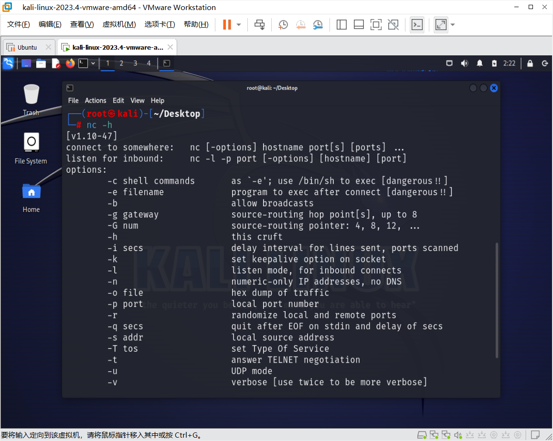This screenshot has height=441, width=553.
Task: Open the 帮助(H) menu
Action: point(196,24)
